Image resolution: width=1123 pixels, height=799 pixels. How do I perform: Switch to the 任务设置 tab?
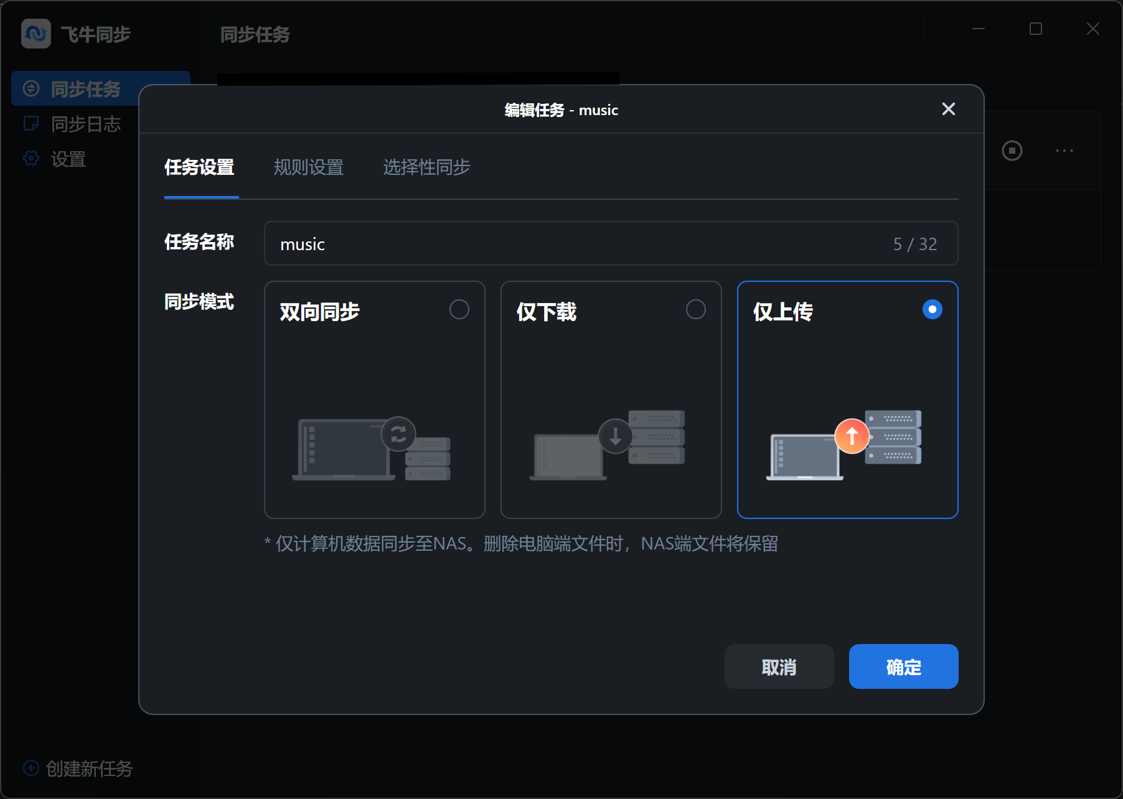199,167
